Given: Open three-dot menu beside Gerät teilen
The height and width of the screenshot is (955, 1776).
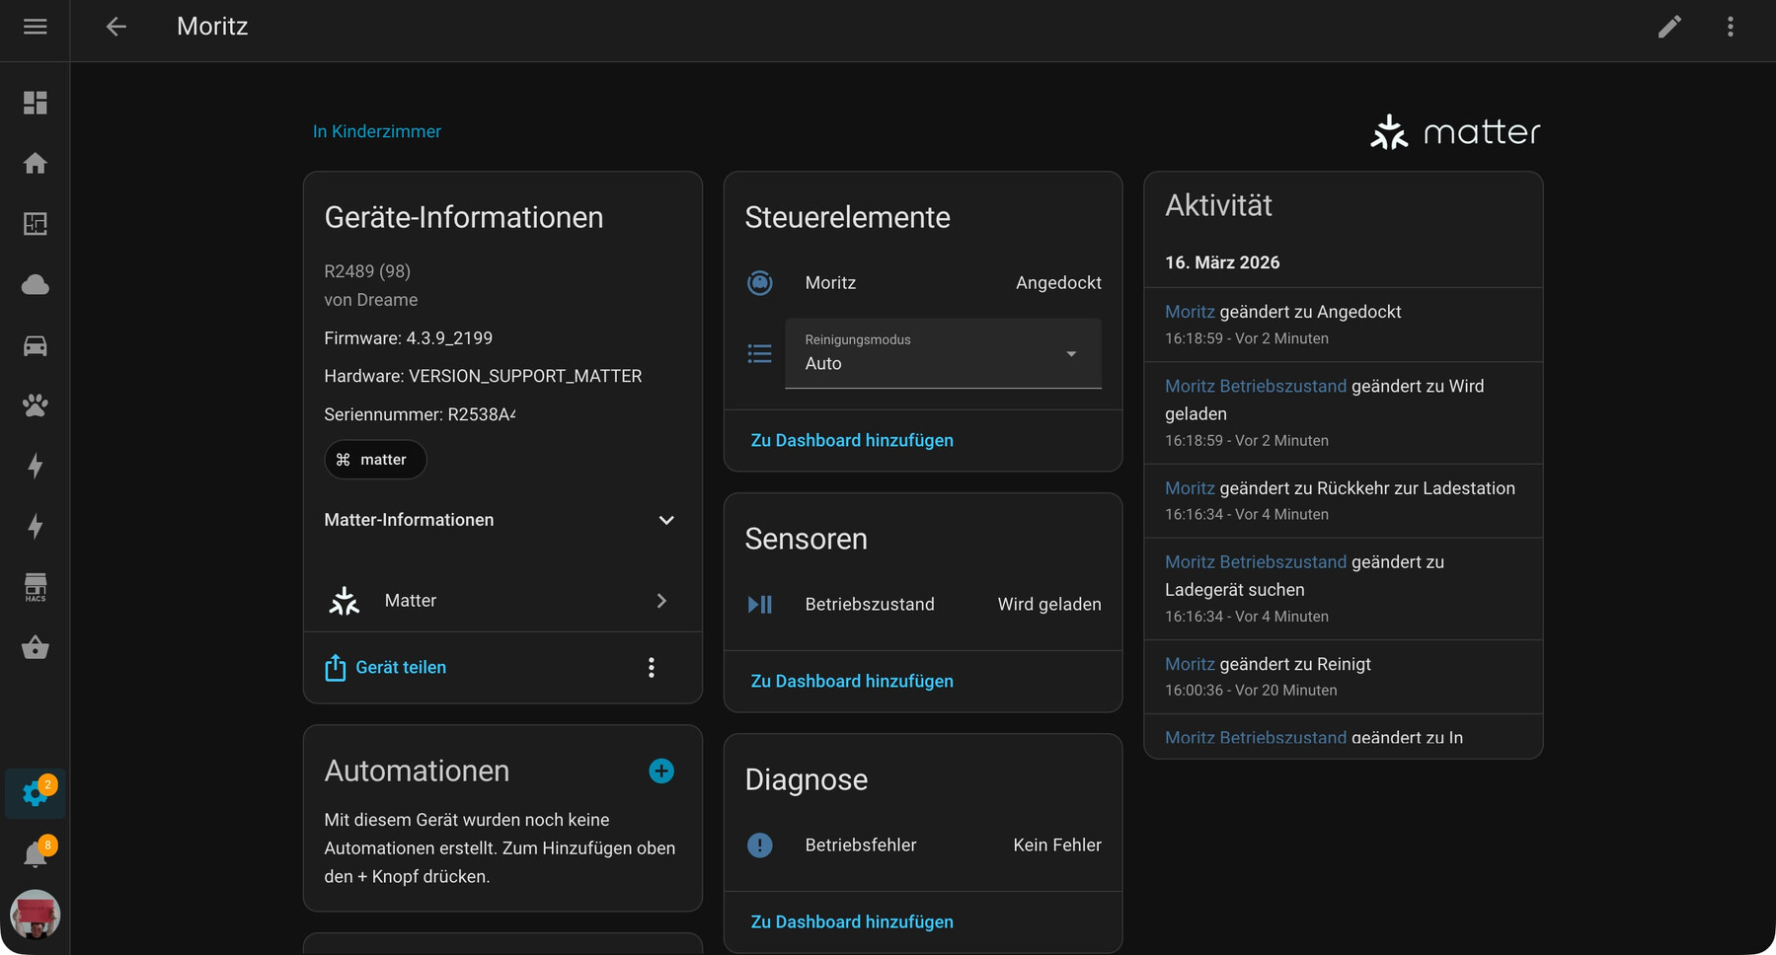Looking at the screenshot, I should coord(651,668).
